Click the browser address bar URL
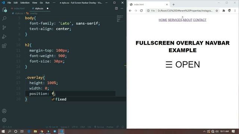This screenshot has height=134, width=239. (185, 11)
